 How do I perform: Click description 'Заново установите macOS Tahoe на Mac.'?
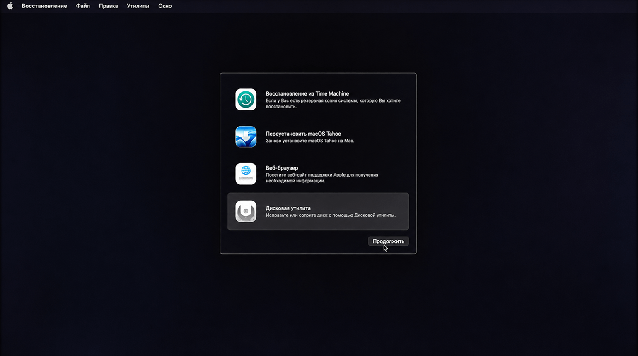[x=310, y=141]
